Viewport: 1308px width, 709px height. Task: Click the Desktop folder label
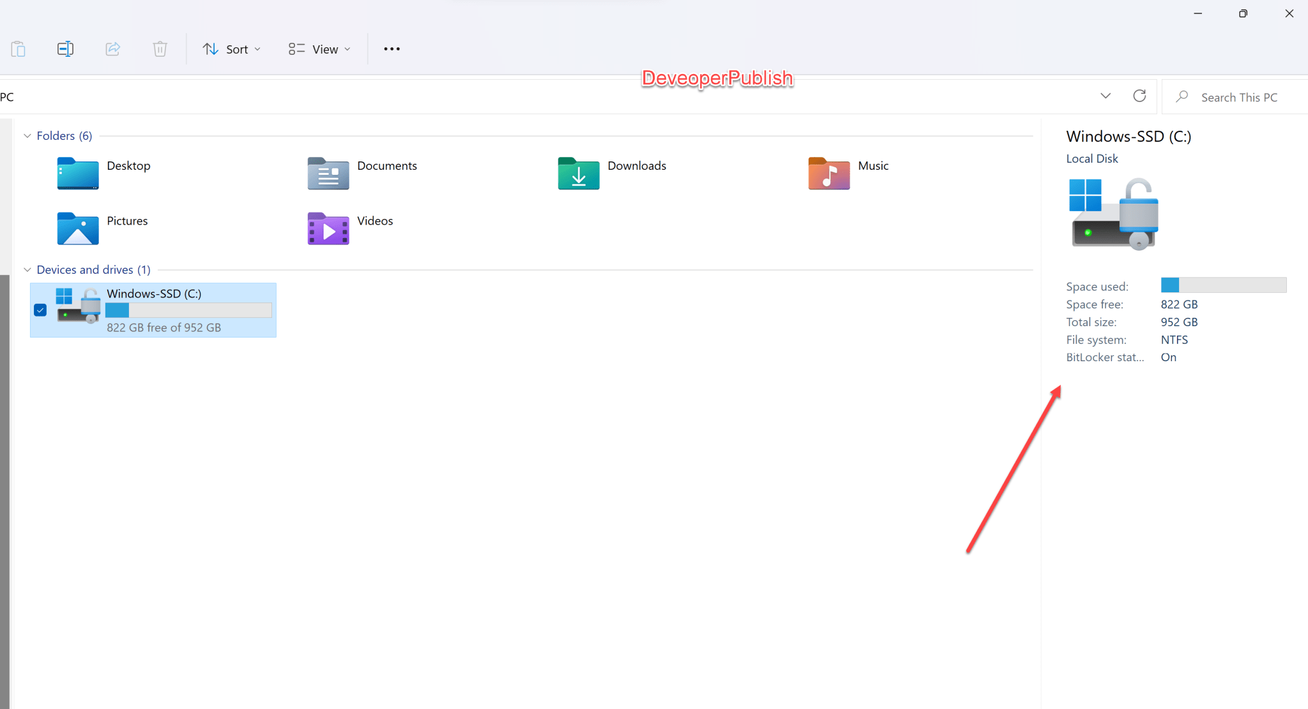tap(128, 166)
